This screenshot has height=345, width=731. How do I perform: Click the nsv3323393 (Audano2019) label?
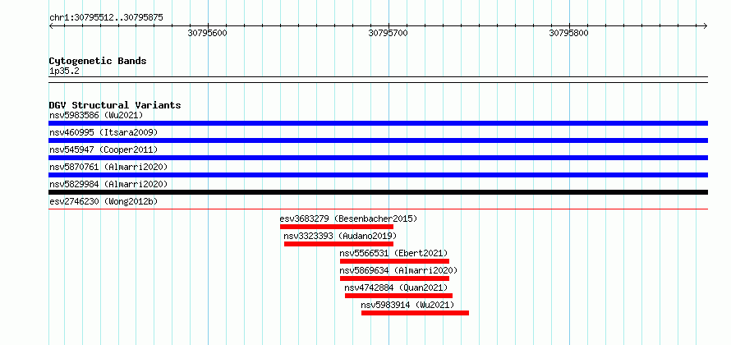click(x=340, y=236)
